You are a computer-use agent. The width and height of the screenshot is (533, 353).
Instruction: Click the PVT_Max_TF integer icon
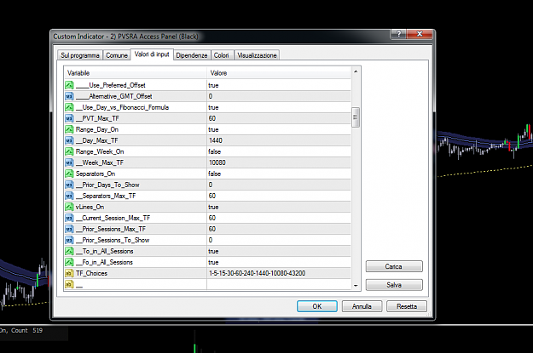[x=69, y=118]
